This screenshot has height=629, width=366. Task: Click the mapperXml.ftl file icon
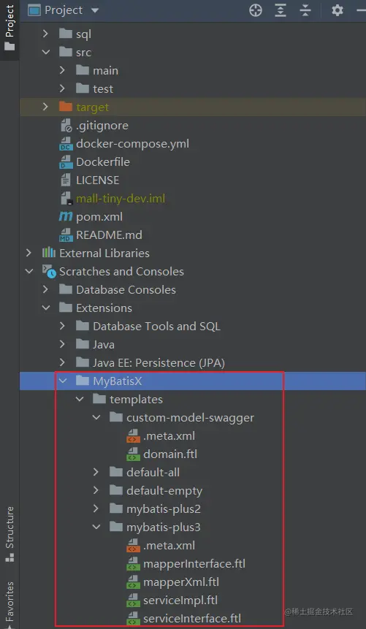tap(133, 582)
